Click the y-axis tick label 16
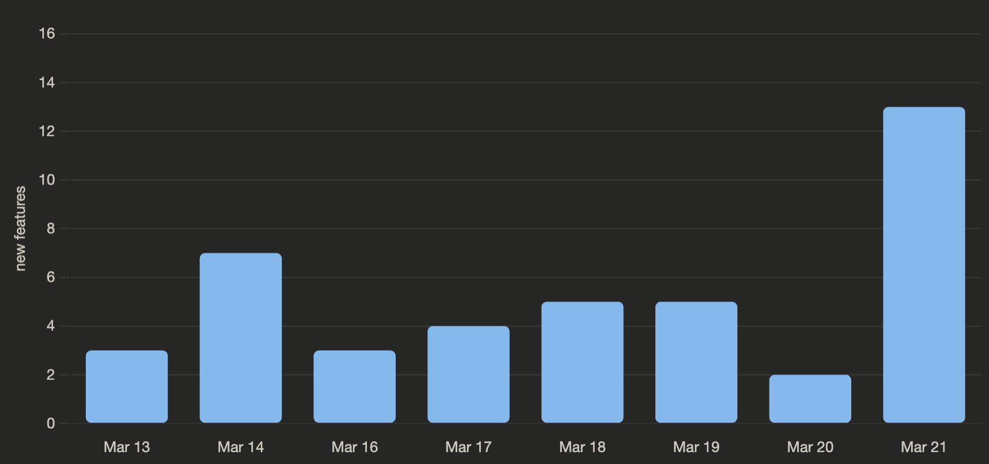Screen dimensions: 989x464 pos(47,34)
